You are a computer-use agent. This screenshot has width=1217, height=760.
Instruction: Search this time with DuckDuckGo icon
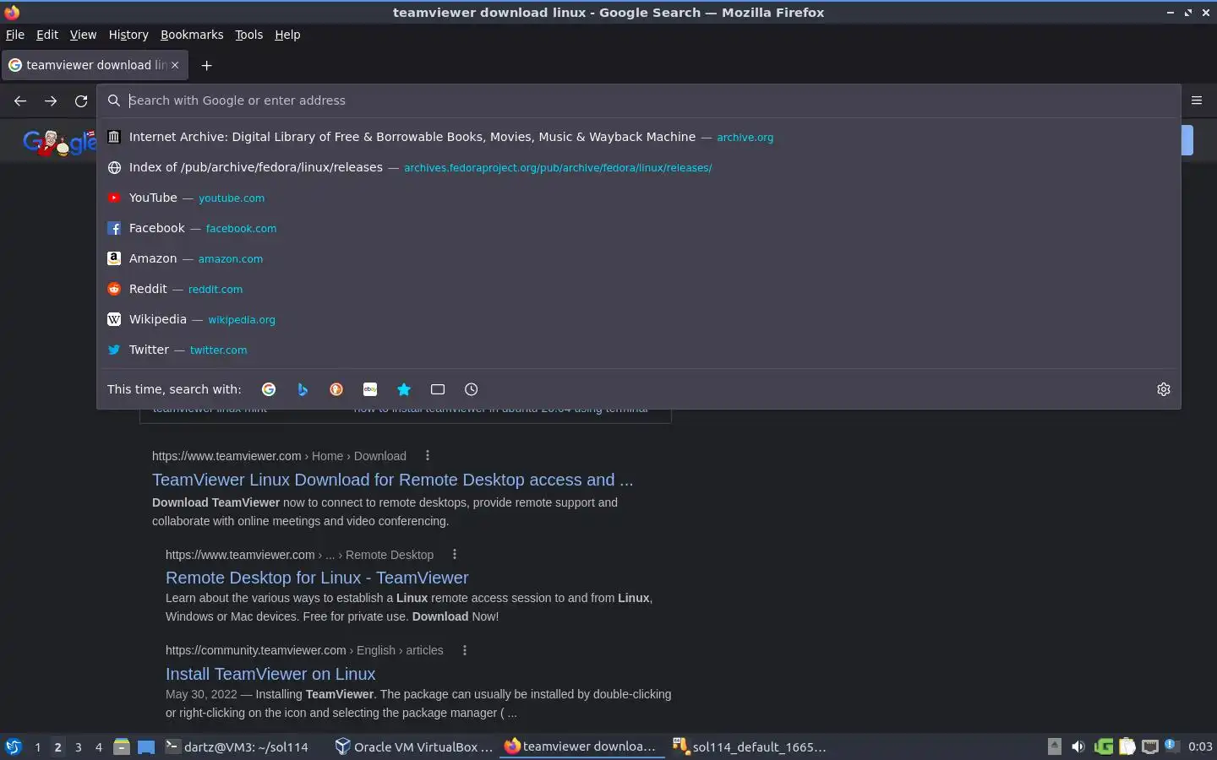(336, 389)
